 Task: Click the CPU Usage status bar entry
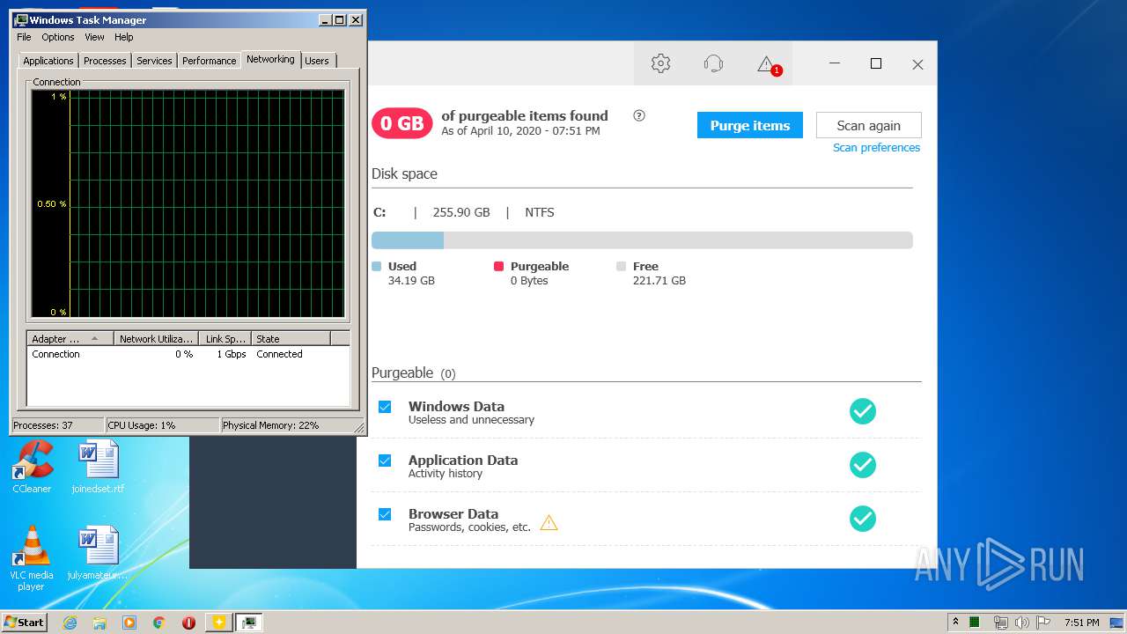pos(162,425)
